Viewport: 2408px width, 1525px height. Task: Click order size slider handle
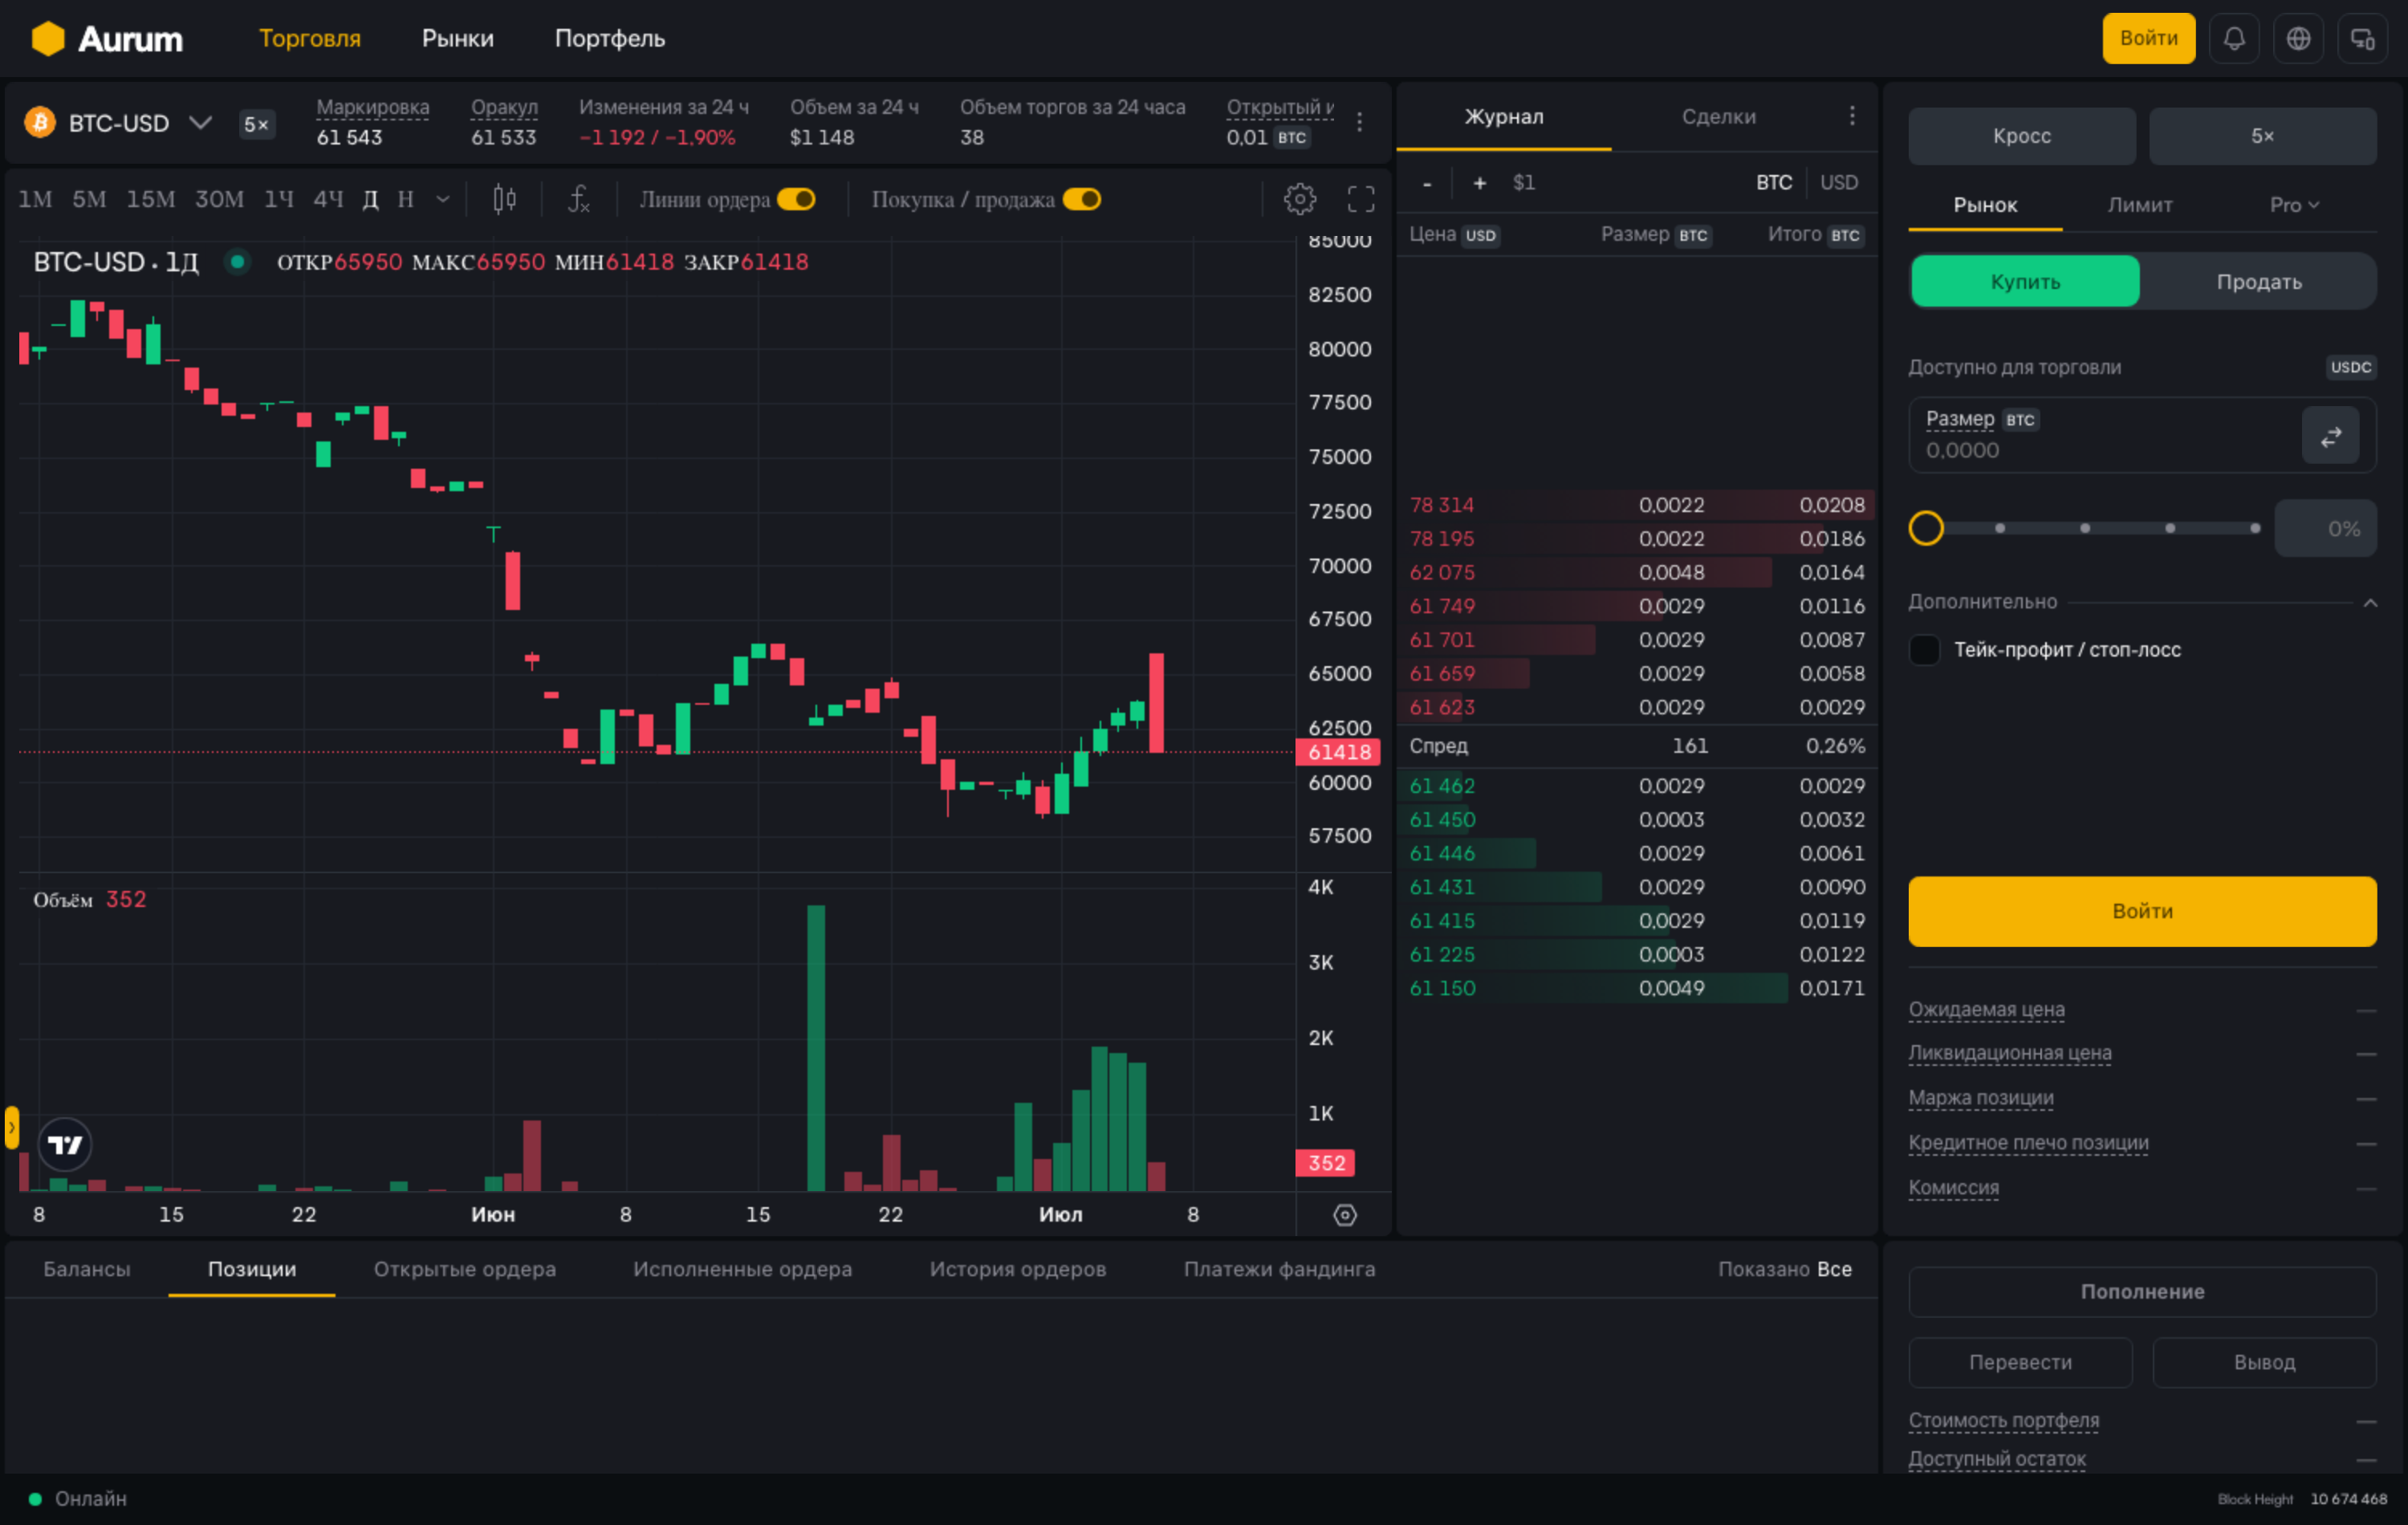click(x=1925, y=528)
